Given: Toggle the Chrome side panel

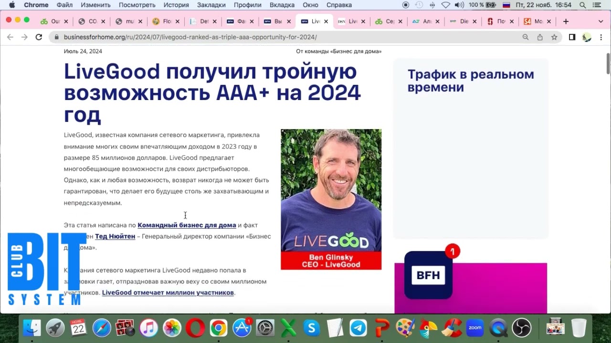Looking at the screenshot, I should click(x=572, y=37).
